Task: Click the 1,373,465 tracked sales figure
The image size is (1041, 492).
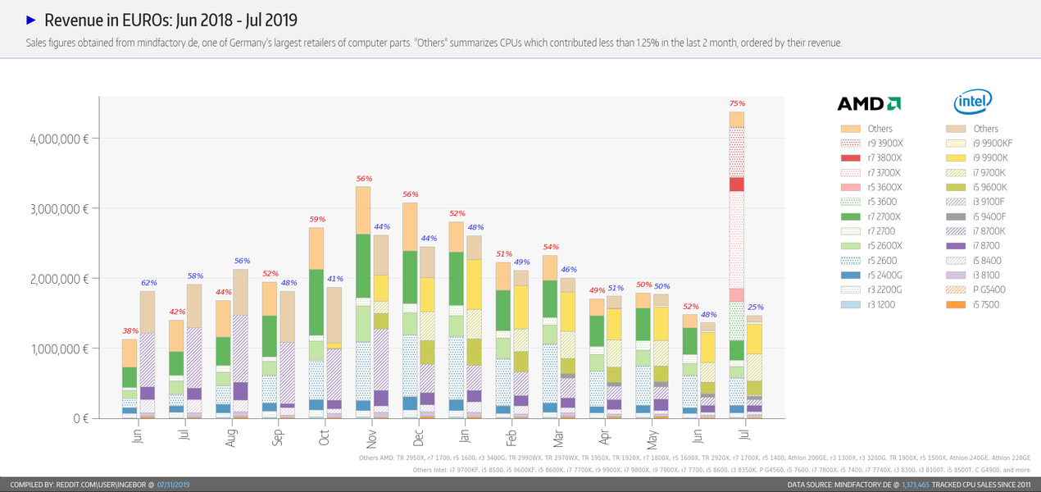Action: 916,485
